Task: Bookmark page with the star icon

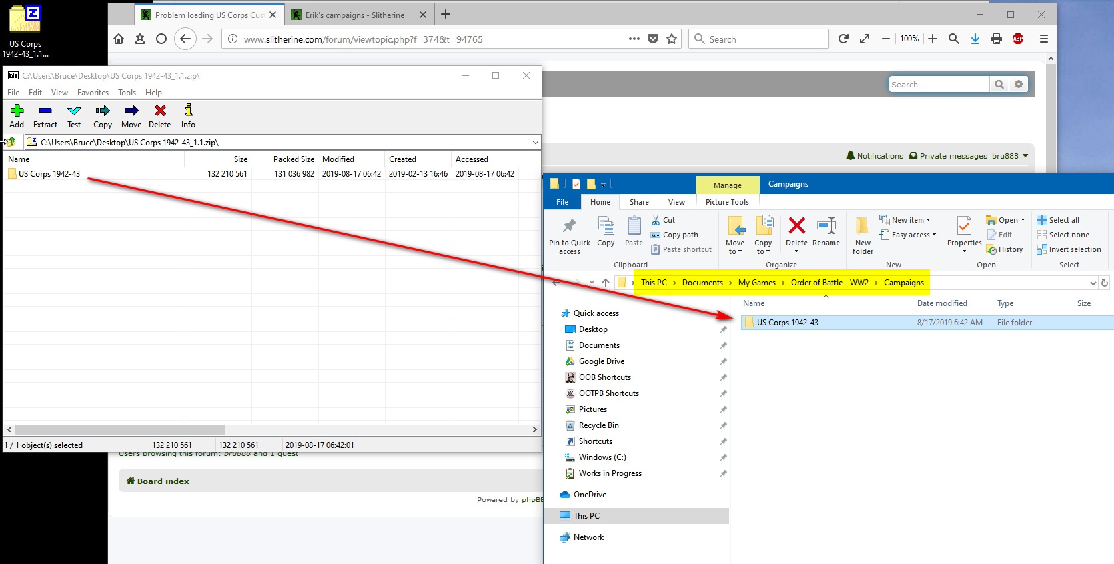Action: [x=672, y=39]
